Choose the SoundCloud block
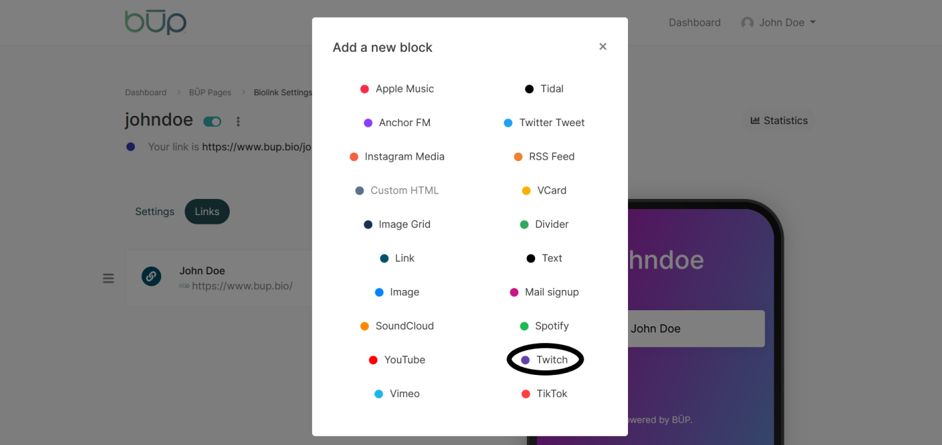 pos(397,326)
